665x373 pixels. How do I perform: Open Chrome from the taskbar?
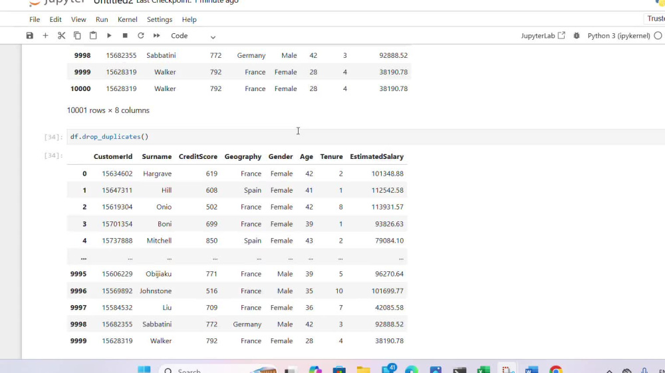[x=556, y=370]
